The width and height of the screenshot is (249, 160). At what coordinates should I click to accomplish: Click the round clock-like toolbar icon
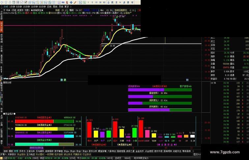click(x=54, y=3)
